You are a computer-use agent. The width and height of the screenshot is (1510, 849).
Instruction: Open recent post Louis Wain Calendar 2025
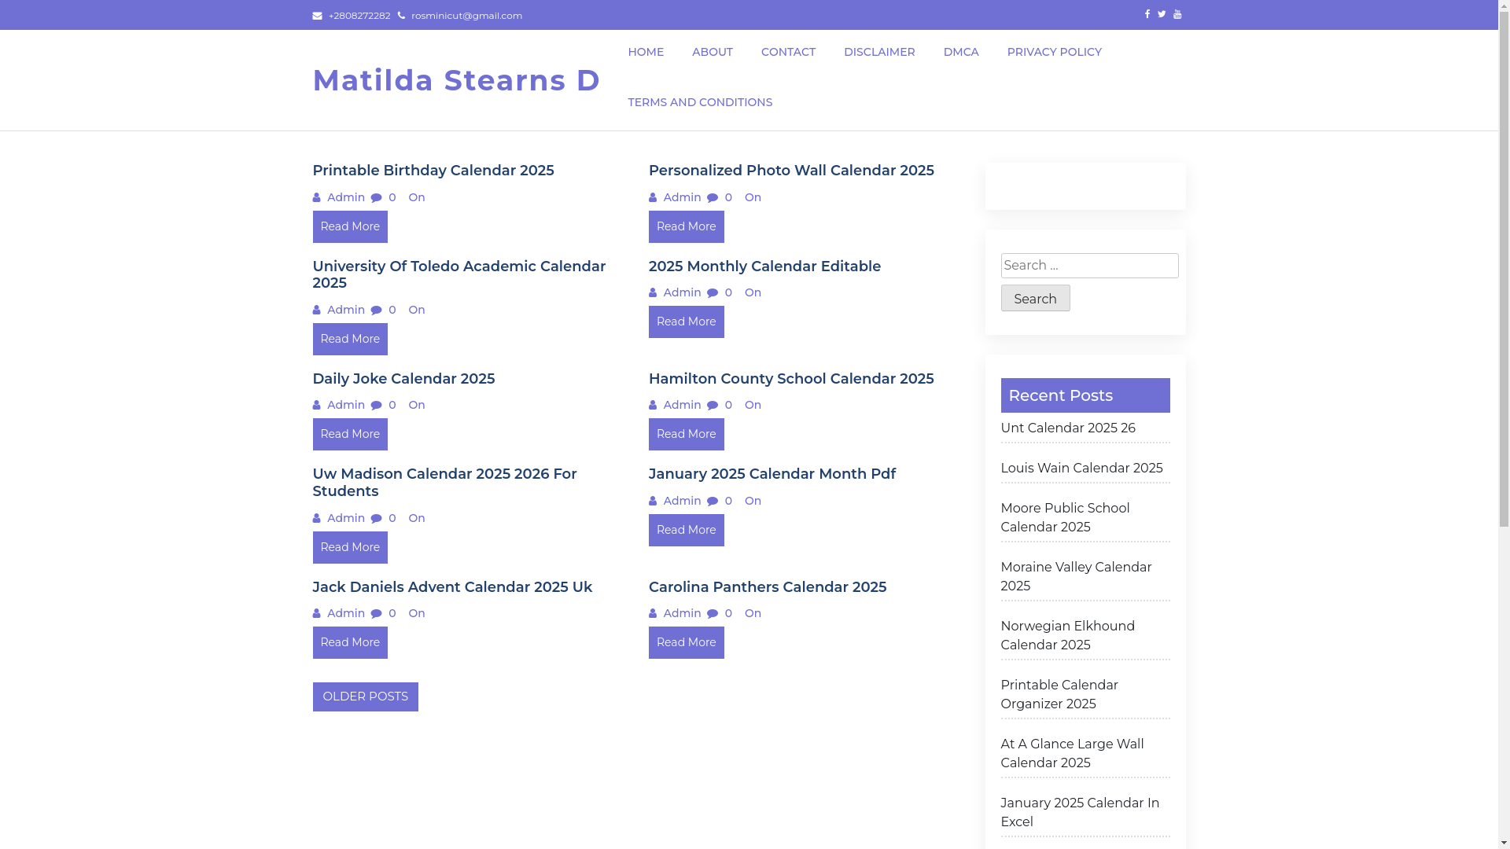coord(1081,469)
